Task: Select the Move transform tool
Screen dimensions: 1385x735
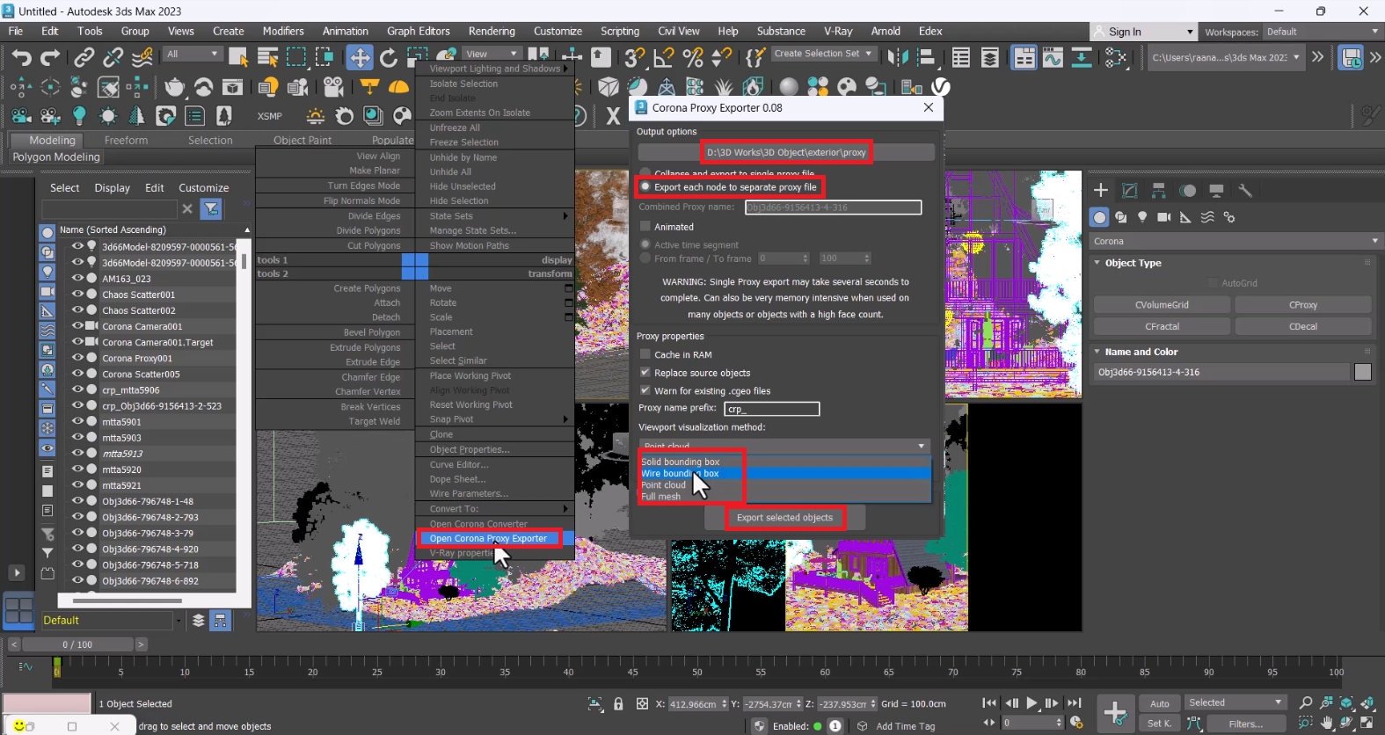Action: 360,58
